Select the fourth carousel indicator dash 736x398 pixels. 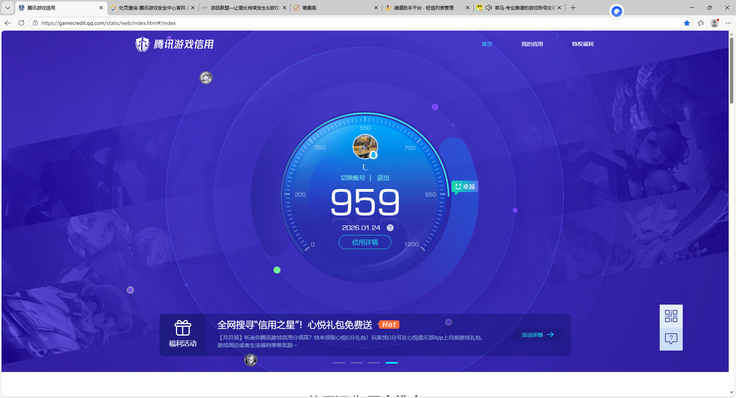[x=391, y=362]
